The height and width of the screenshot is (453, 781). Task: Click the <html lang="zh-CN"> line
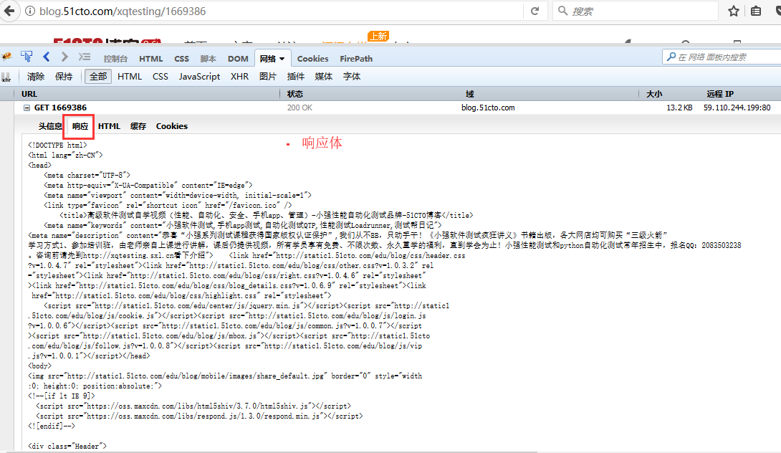(x=65, y=155)
